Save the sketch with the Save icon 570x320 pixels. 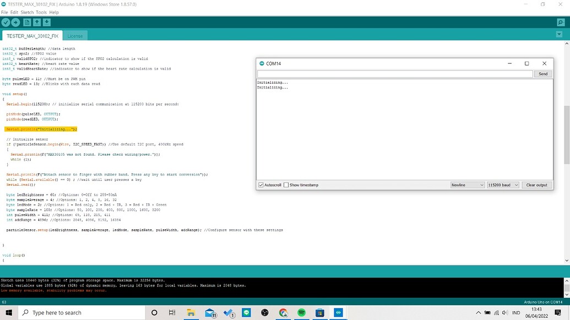(46, 23)
